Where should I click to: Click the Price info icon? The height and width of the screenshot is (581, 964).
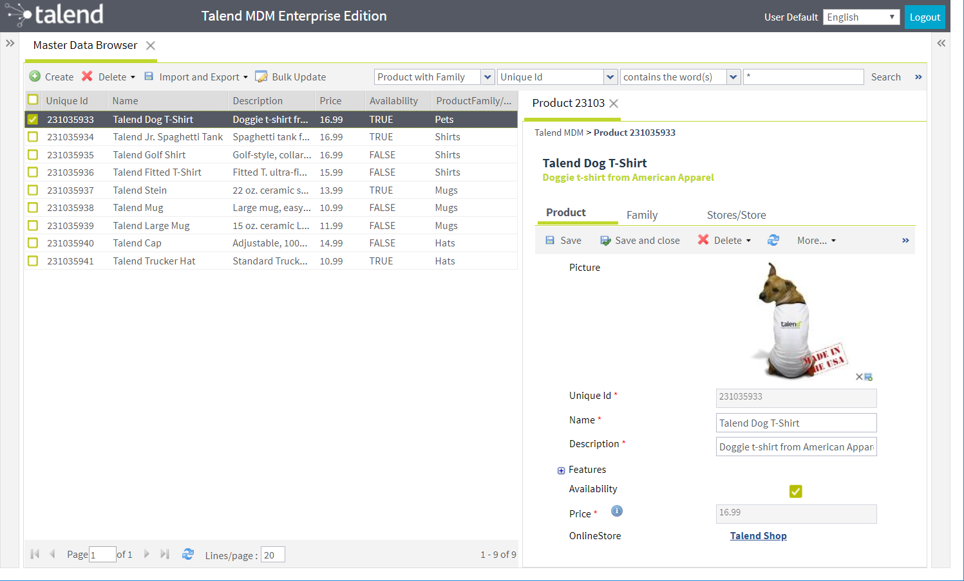pos(616,512)
